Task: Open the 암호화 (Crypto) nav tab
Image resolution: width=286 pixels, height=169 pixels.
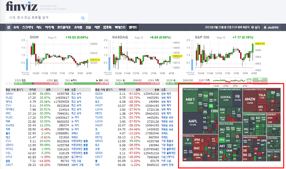Action: point(107,27)
